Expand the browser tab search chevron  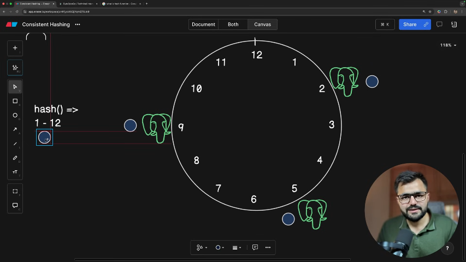[x=462, y=4]
